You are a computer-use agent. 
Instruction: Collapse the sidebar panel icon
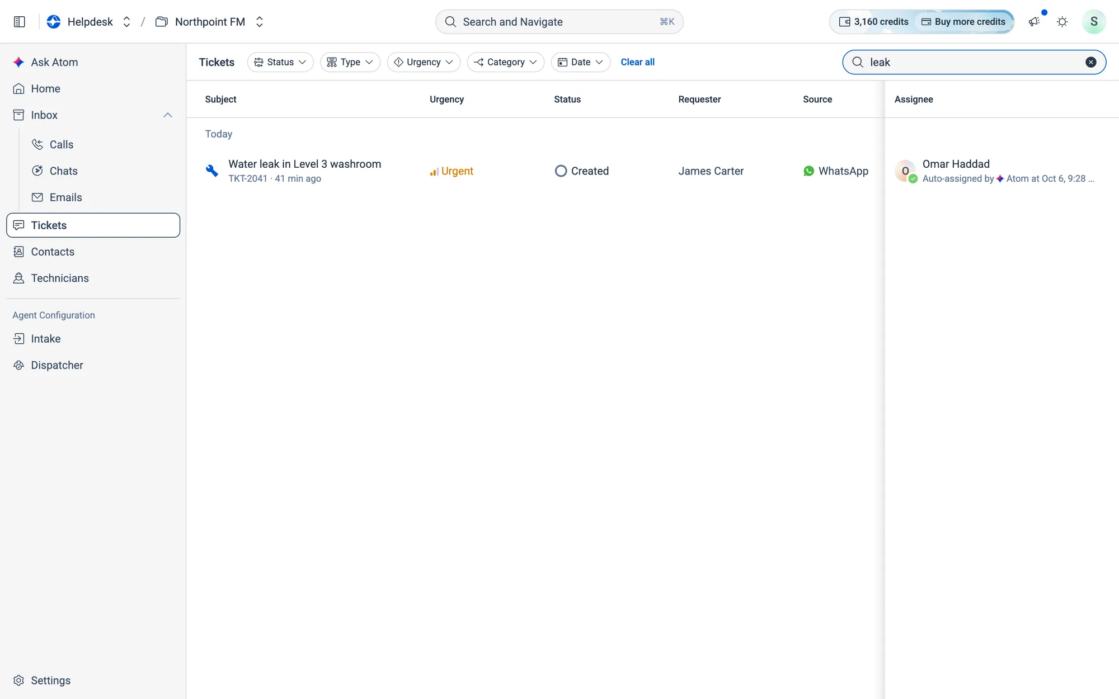(19, 22)
